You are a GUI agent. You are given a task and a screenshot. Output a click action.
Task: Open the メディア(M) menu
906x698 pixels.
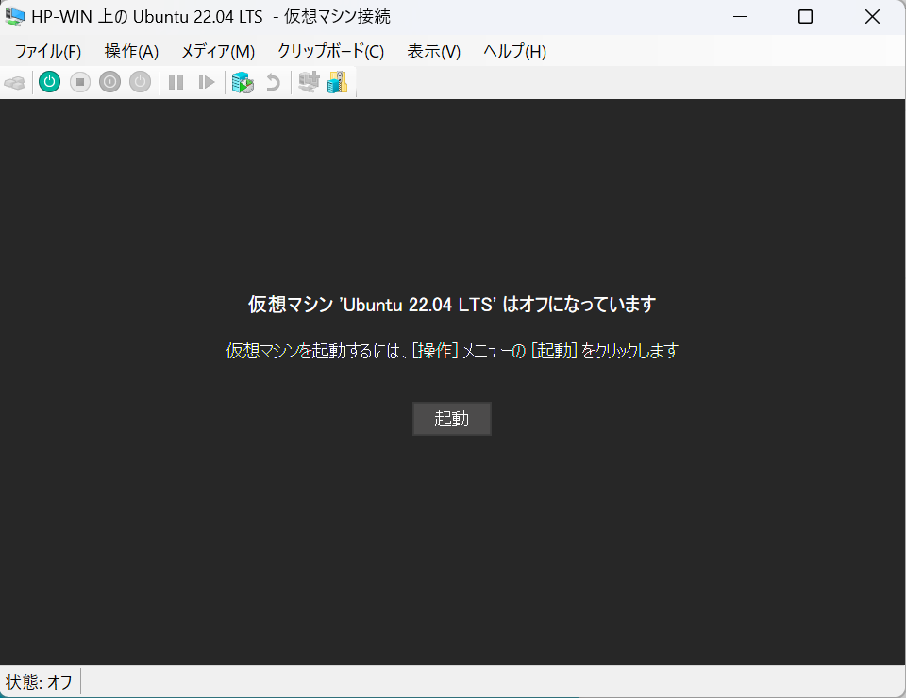click(x=219, y=52)
